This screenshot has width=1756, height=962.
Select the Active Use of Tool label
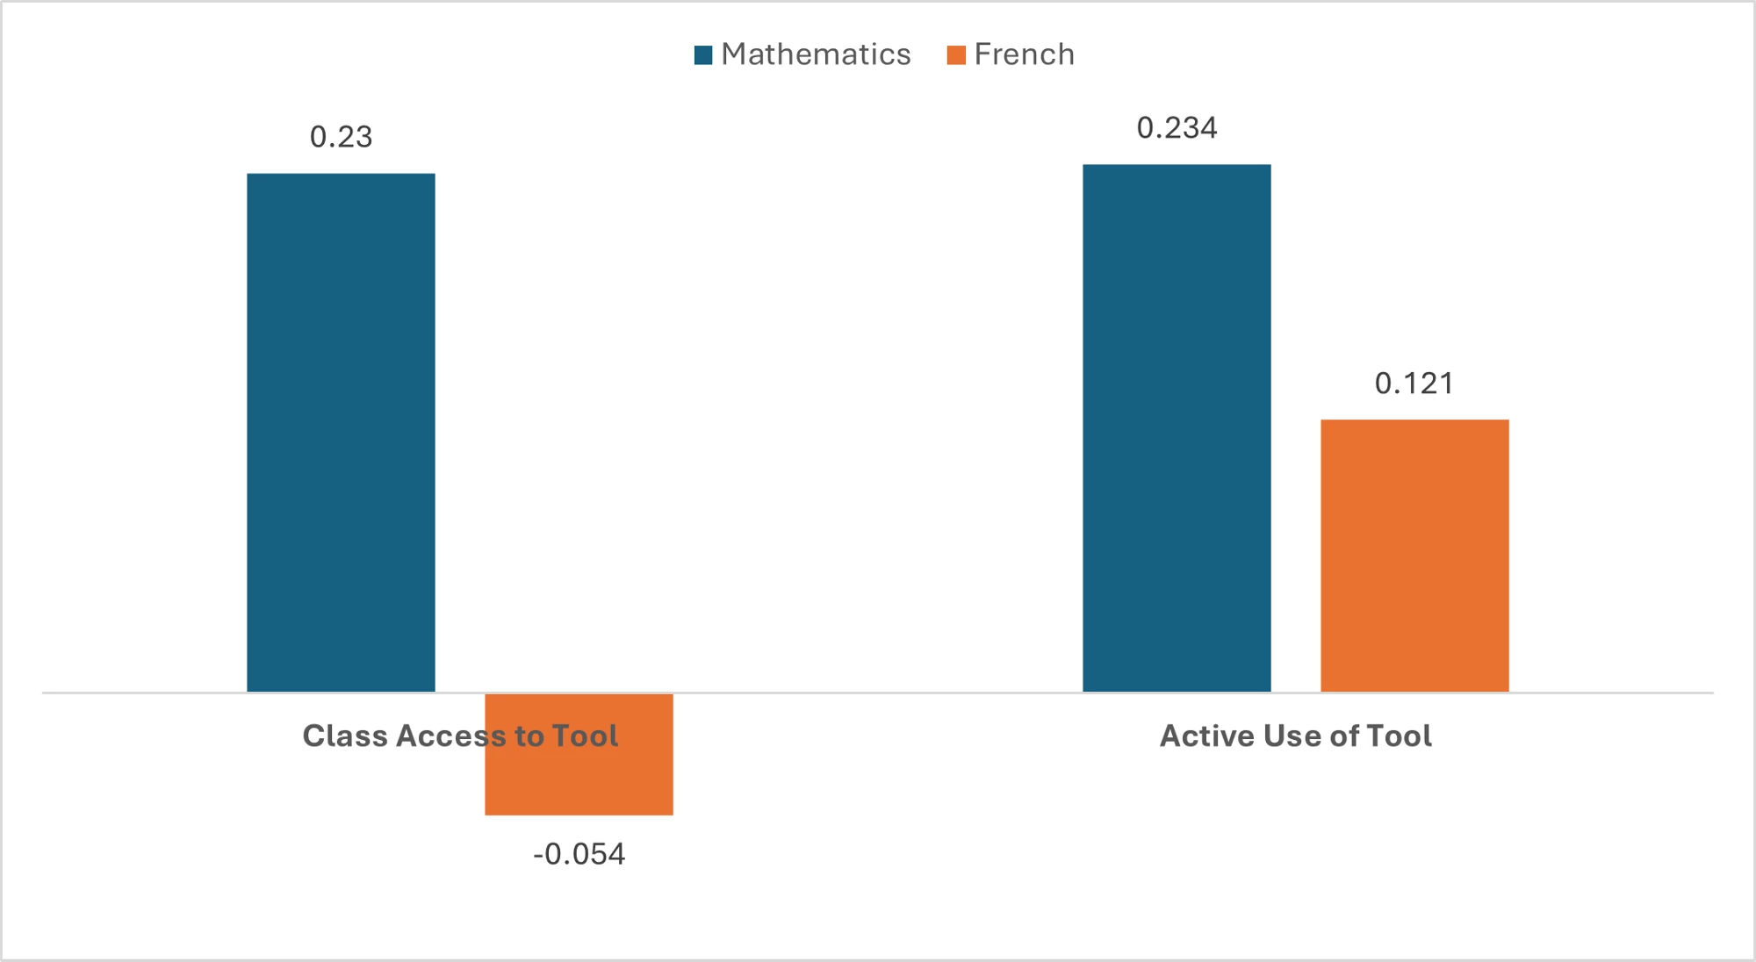[x=1295, y=736]
